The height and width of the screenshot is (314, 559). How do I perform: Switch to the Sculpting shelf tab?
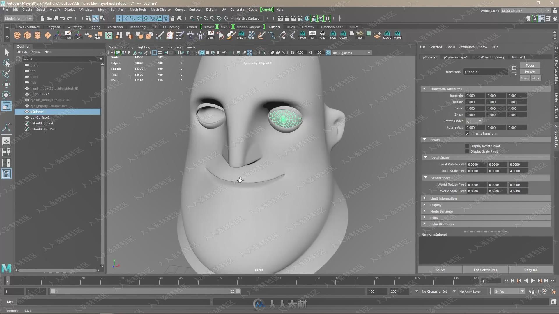point(74,27)
